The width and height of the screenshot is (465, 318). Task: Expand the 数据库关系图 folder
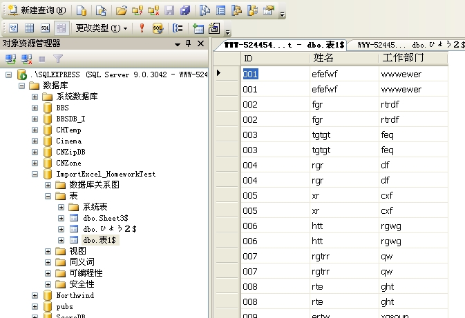(x=48, y=185)
